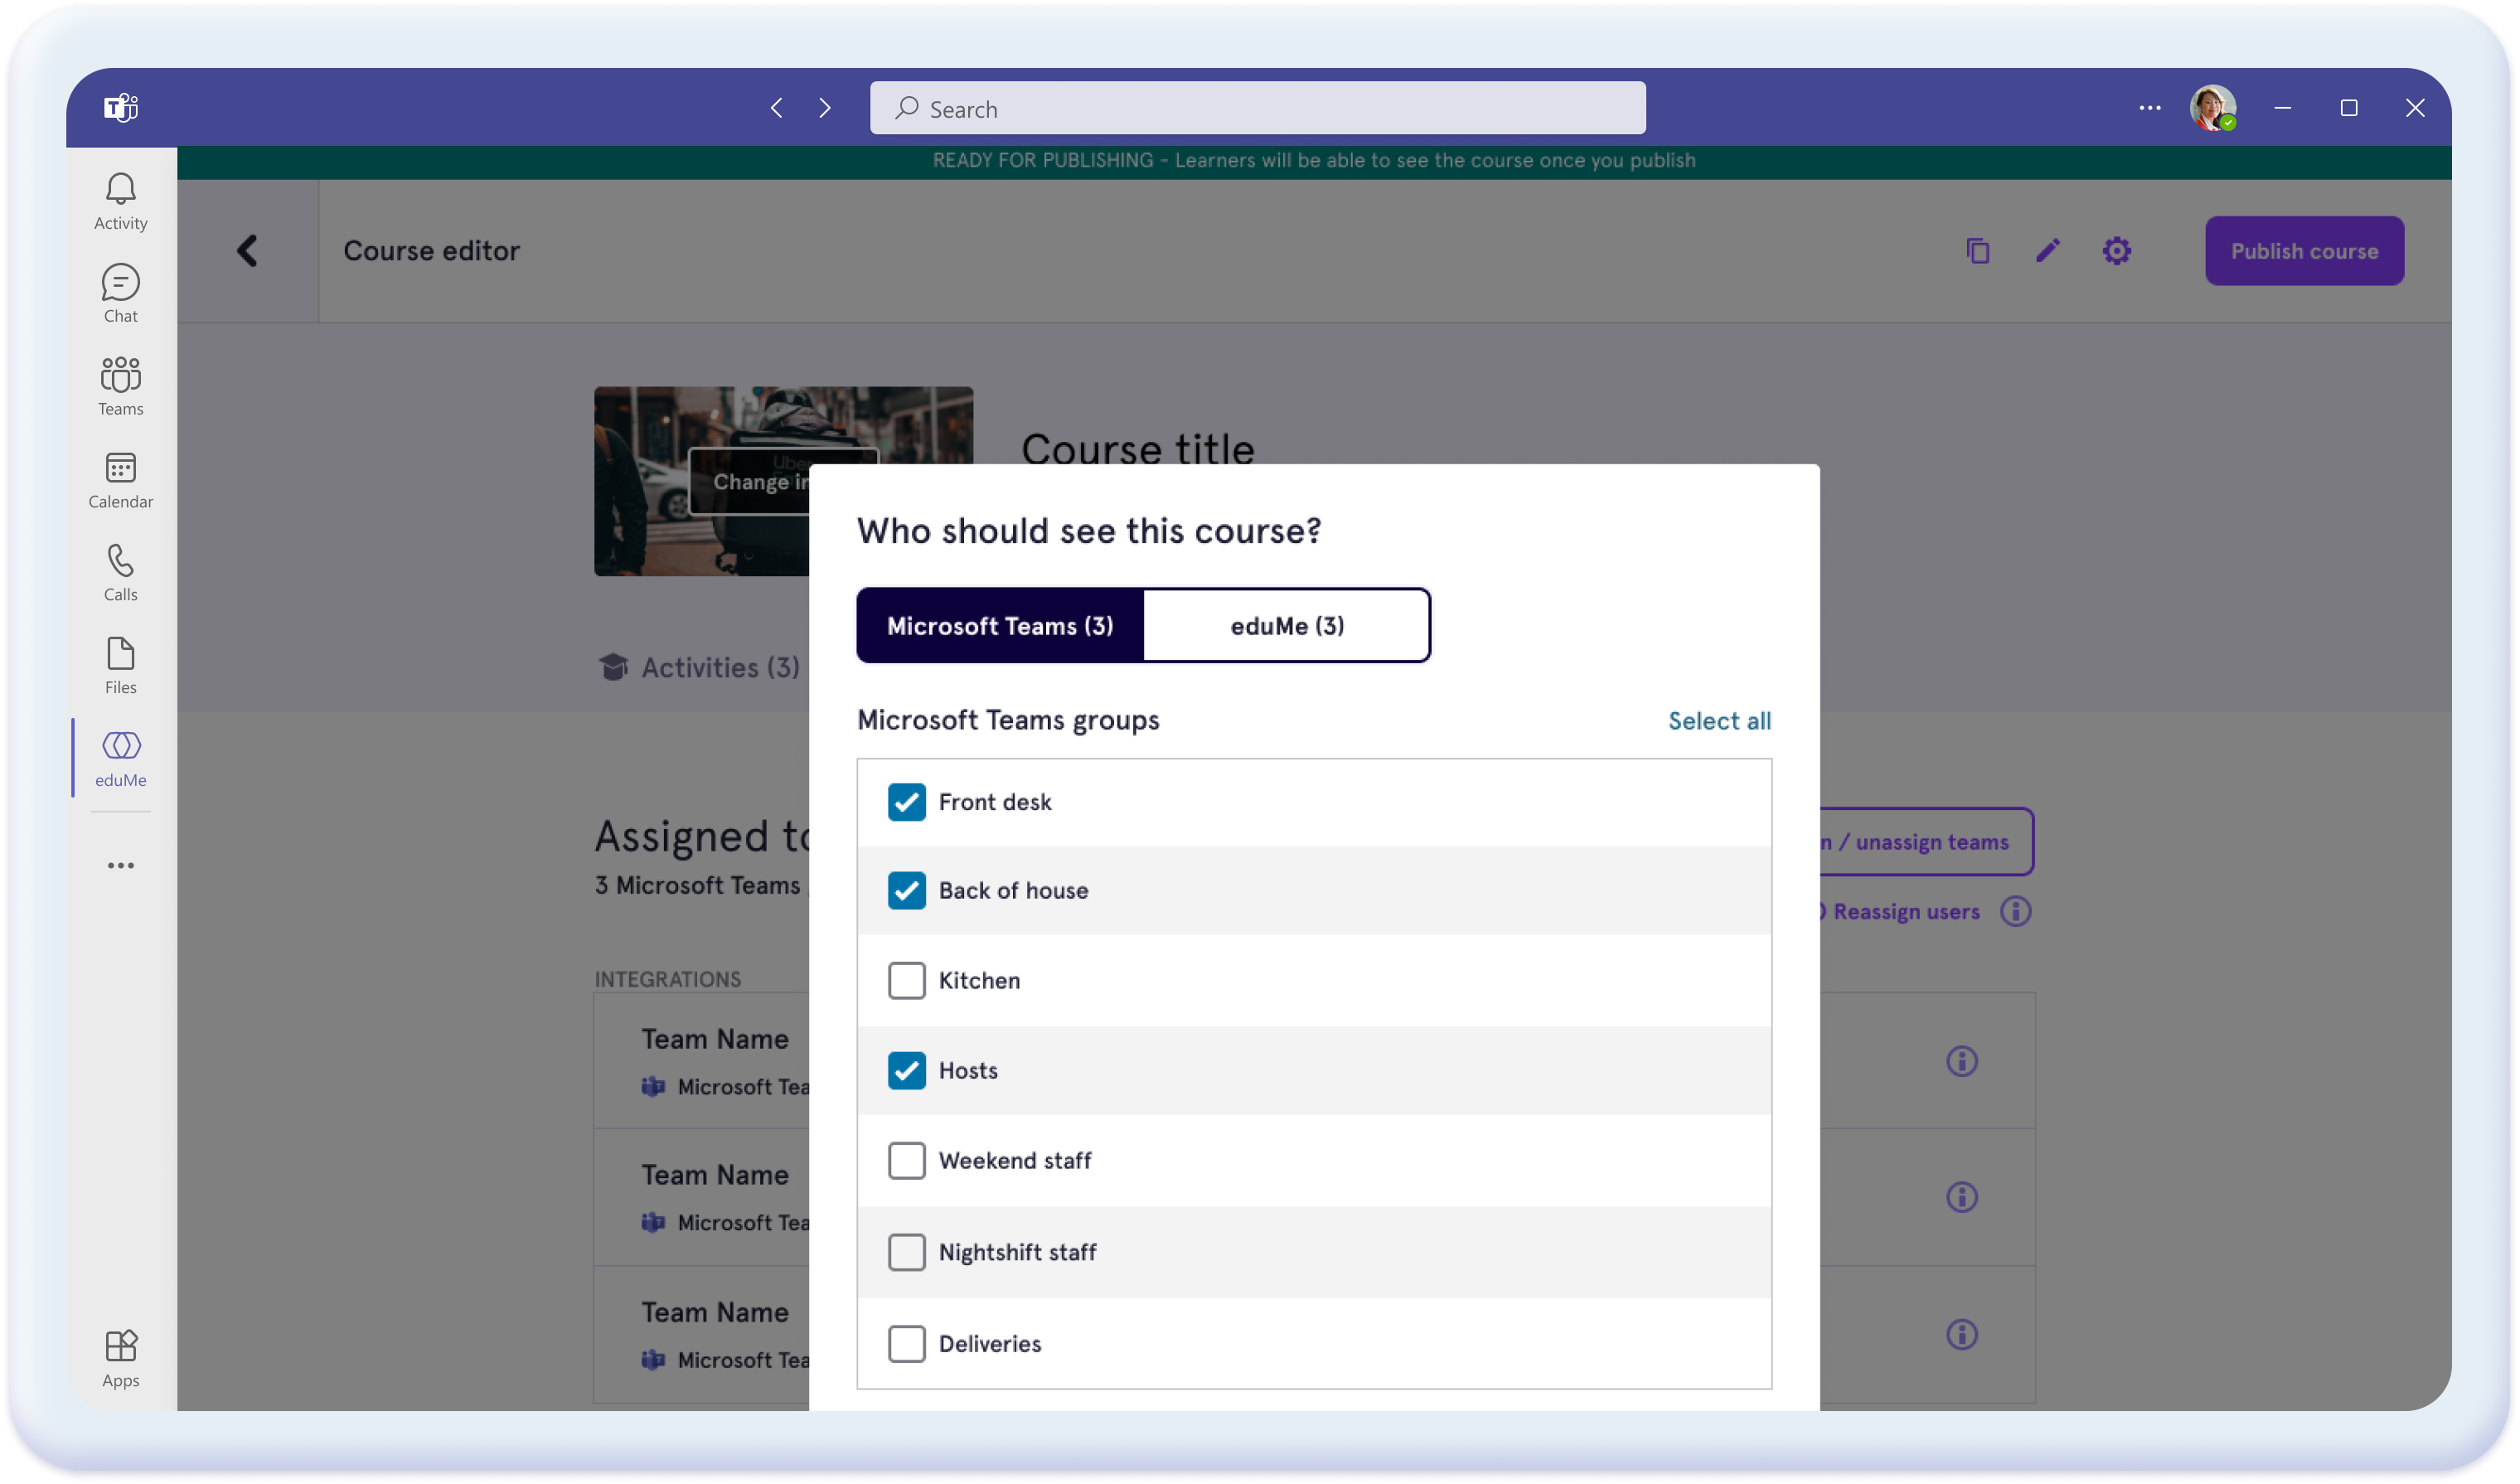Screen dimensions: 2520x1484
Task: Open course settings with the gear icon
Action: [2116, 250]
